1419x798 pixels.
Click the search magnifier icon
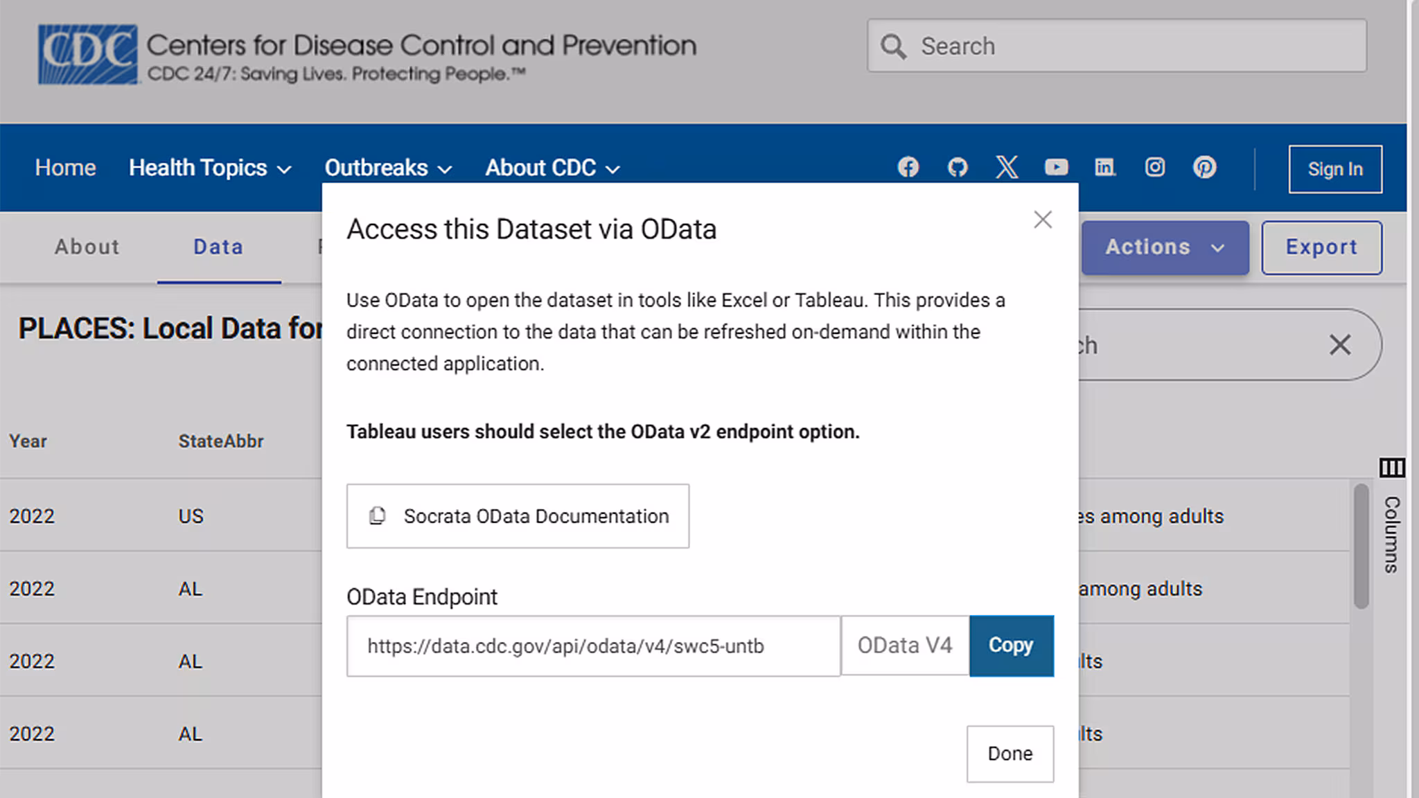(893, 46)
